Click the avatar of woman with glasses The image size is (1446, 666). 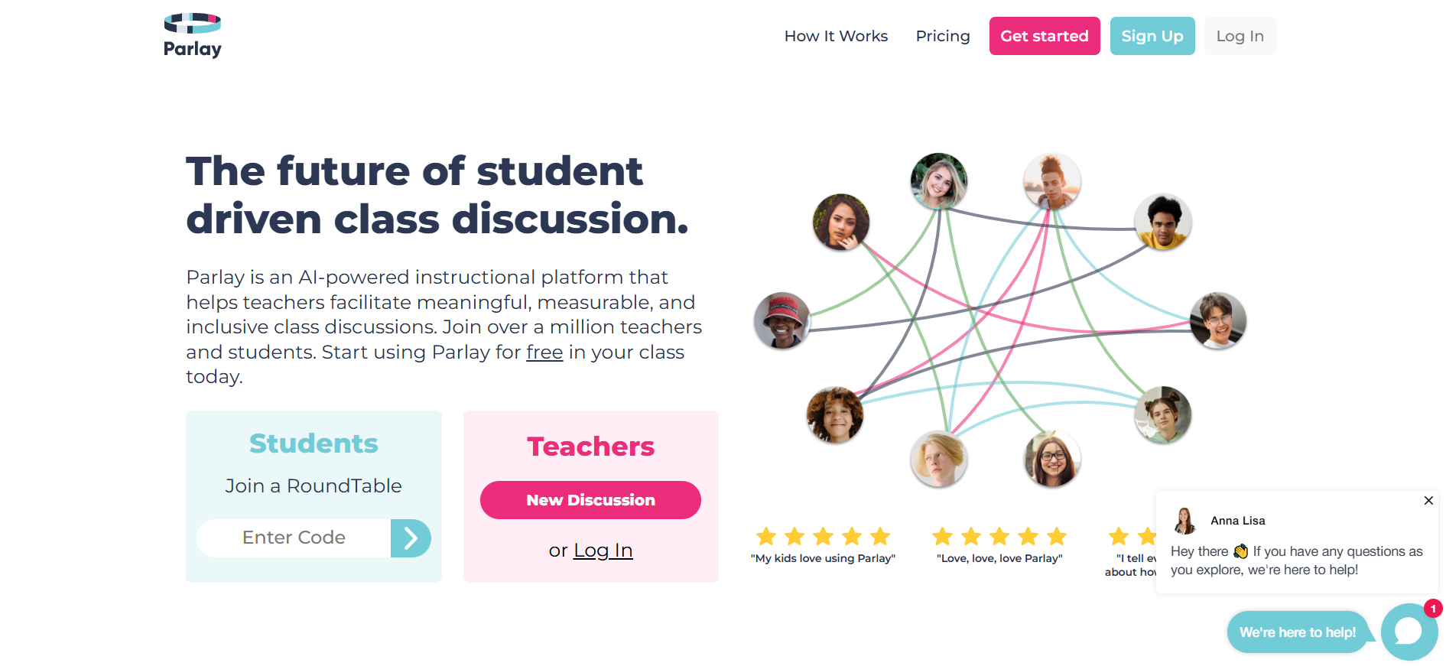pos(1051,459)
